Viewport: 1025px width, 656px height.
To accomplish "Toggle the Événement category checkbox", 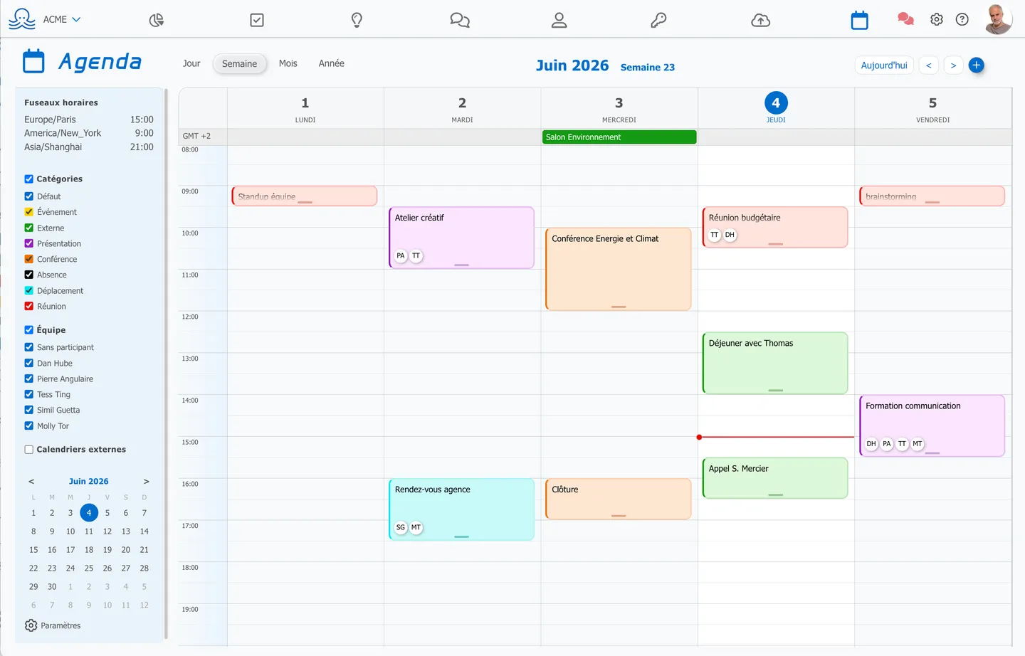I will 29,212.
